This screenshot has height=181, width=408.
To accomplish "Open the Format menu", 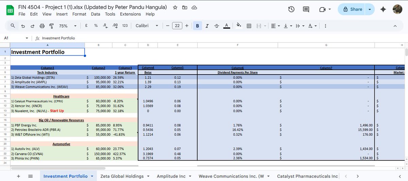I will 79,14.
